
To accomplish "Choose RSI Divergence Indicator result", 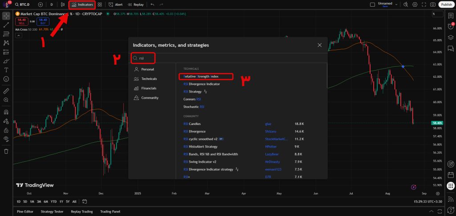I will coord(202,84).
